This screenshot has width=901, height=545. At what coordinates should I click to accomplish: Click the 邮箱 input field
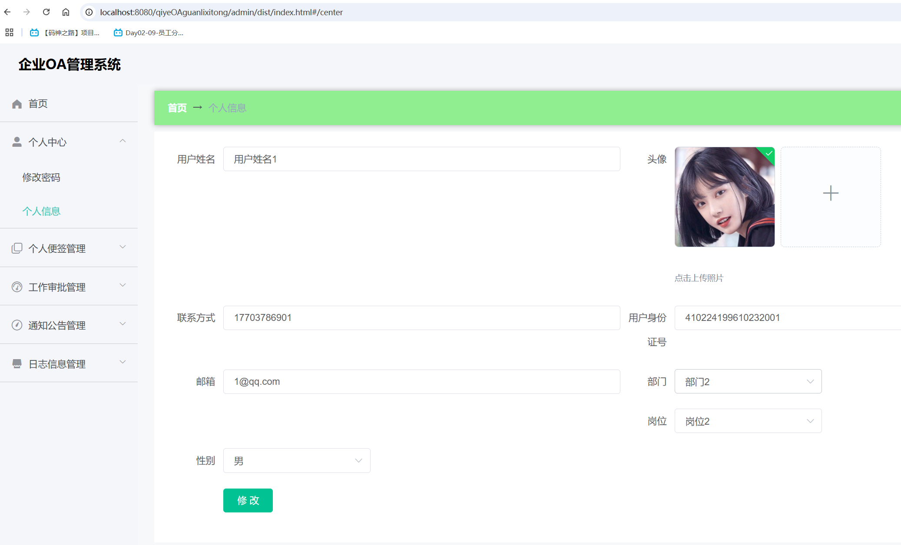[x=421, y=382]
